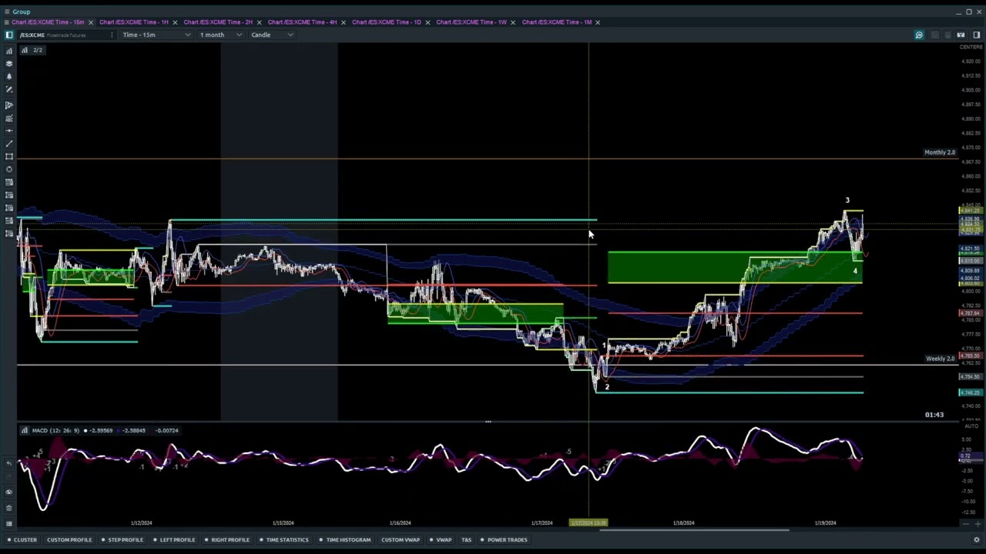This screenshot has height=554, width=986.
Task: Select the rectangle drawing tool
Action: click(9, 157)
